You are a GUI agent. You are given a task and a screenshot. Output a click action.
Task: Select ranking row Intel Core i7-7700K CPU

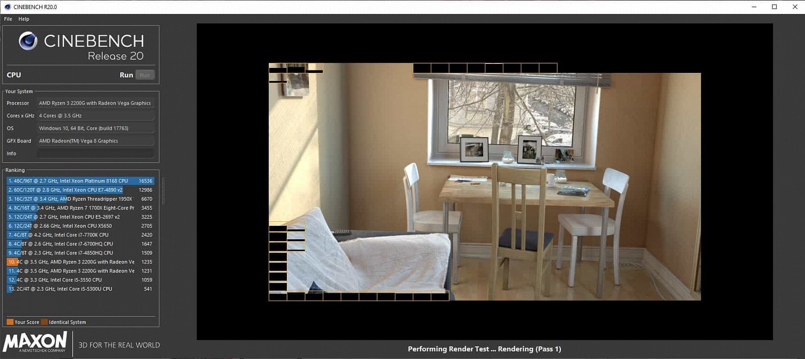[x=80, y=235]
